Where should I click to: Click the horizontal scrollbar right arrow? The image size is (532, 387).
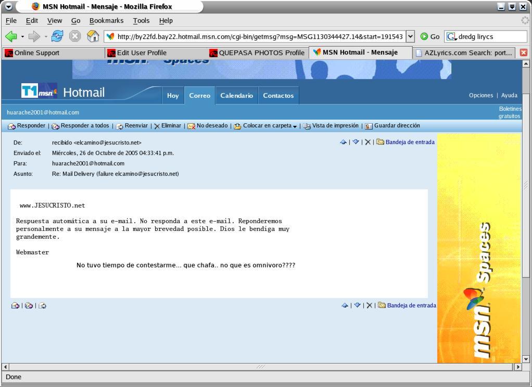518,367
